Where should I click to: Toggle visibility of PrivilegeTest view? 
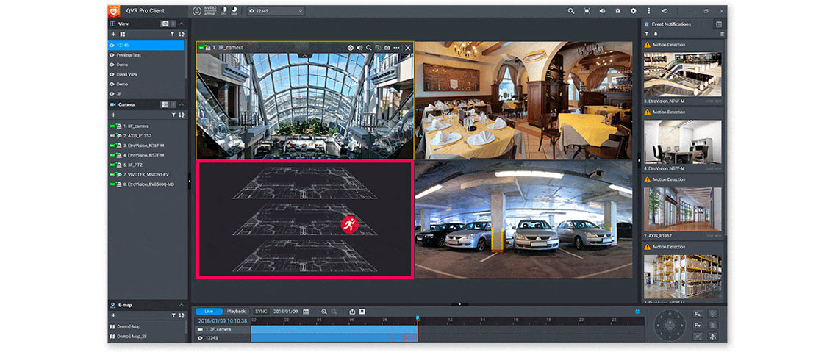[112, 55]
